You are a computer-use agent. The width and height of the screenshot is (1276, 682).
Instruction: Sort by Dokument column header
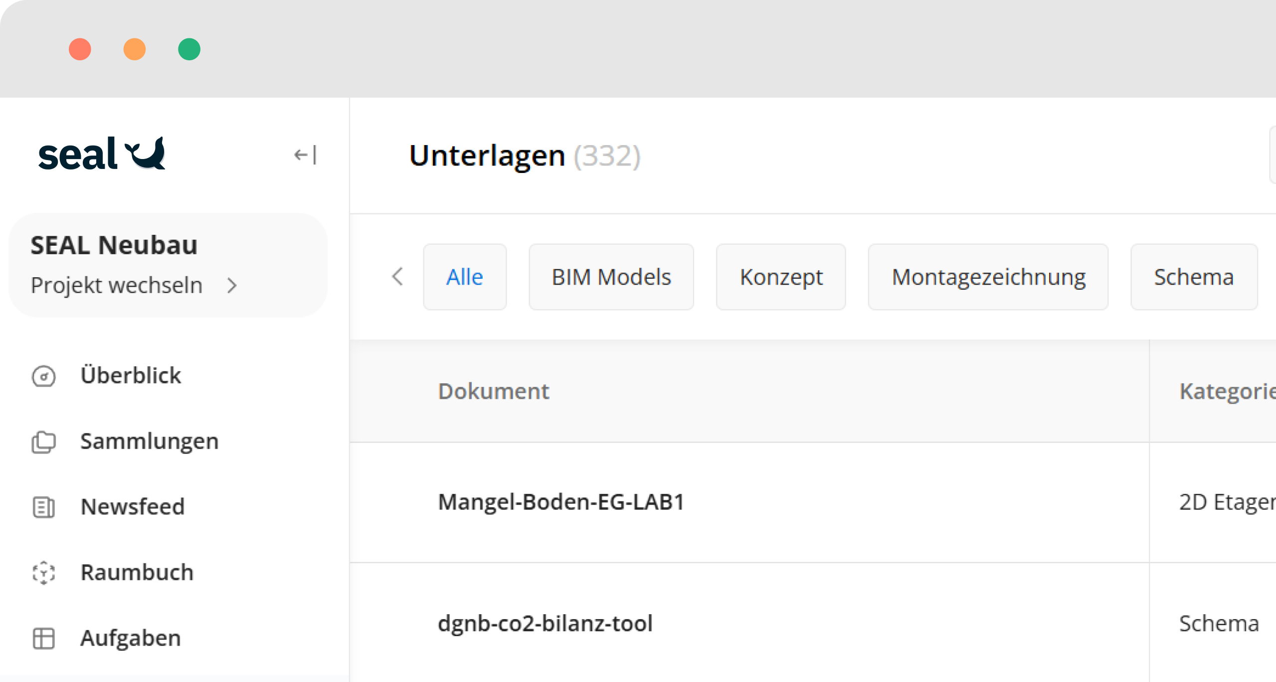[x=493, y=391]
